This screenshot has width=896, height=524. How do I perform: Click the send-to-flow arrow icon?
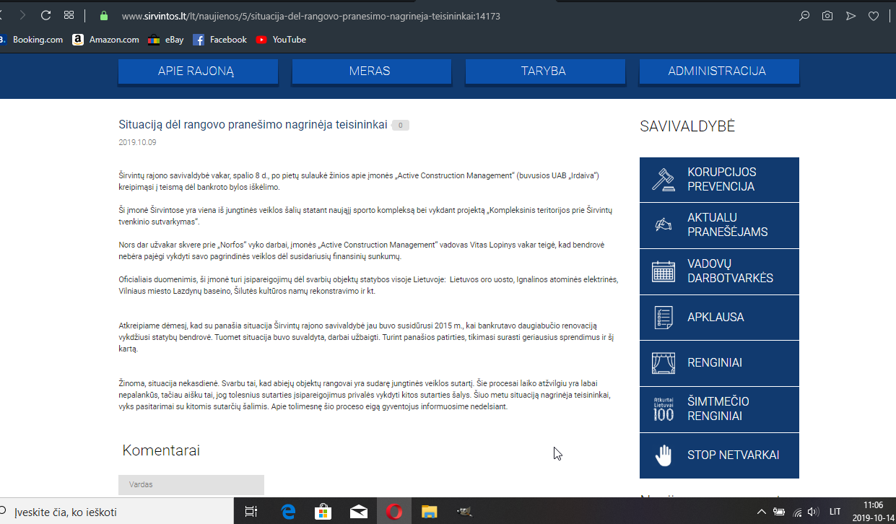point(851,16)
